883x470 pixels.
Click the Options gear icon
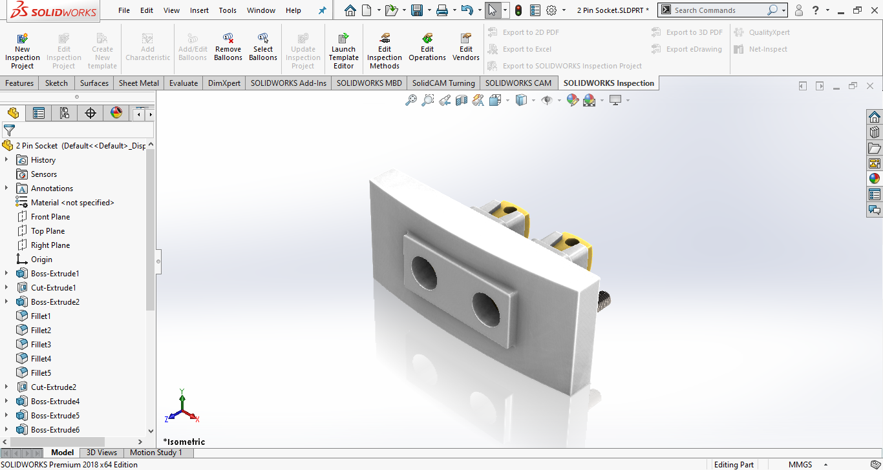(551, 10)
